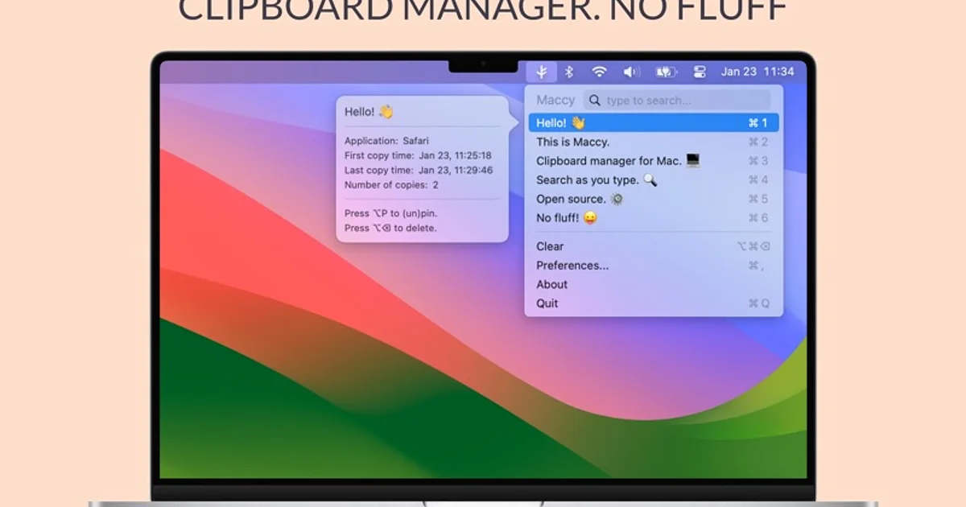Open the Maccy menu bar icon
966x507 pixels.
(x=542, y=72)
